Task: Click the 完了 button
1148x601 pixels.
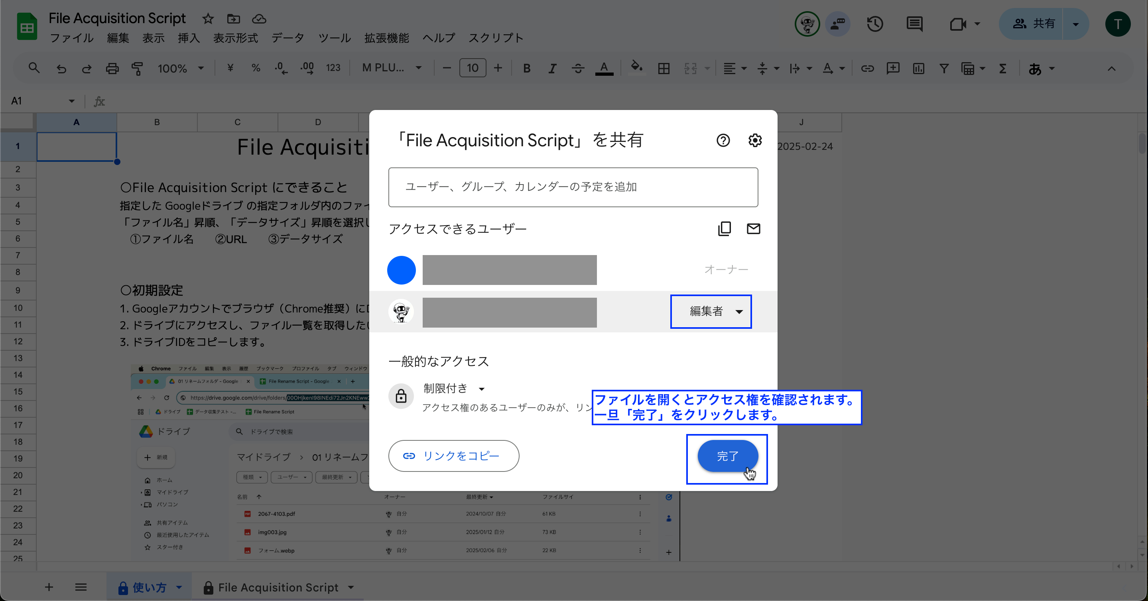Action: click(x=727, y=456)
